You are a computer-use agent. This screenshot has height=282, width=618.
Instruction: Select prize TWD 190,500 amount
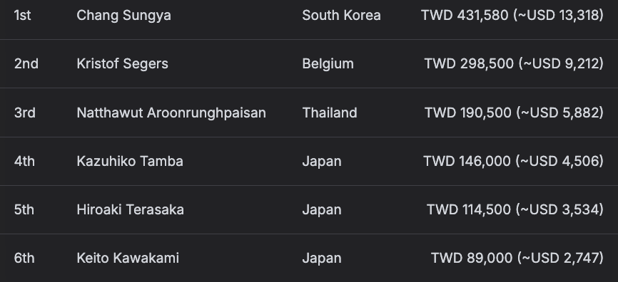pyautogui.click(x=514, y=113)
